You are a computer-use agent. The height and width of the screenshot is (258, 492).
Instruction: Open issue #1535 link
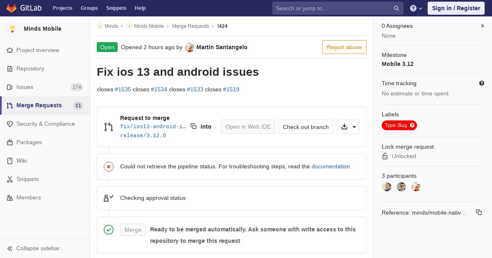[123, 89]
